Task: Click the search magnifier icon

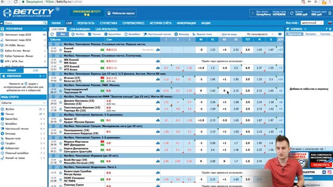Action: 45,23
